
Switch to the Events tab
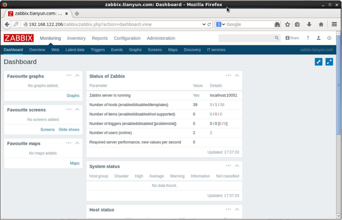[117, 50]
